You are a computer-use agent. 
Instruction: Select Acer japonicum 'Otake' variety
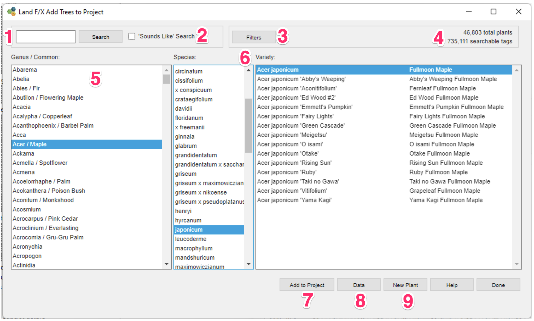click(384, 154)
